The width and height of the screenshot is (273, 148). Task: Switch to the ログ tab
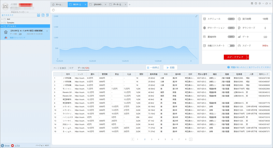tap(71, 68)
